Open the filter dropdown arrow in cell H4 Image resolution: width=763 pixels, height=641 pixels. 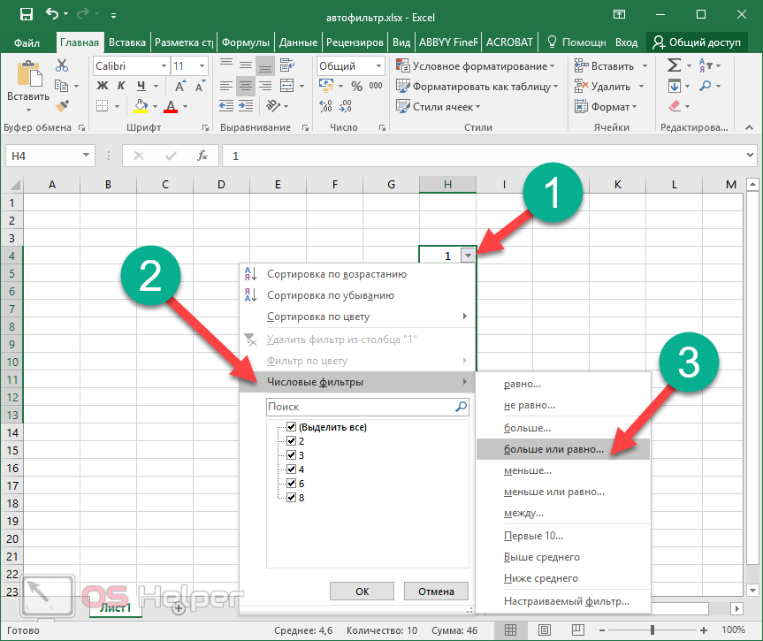[467, 256]
